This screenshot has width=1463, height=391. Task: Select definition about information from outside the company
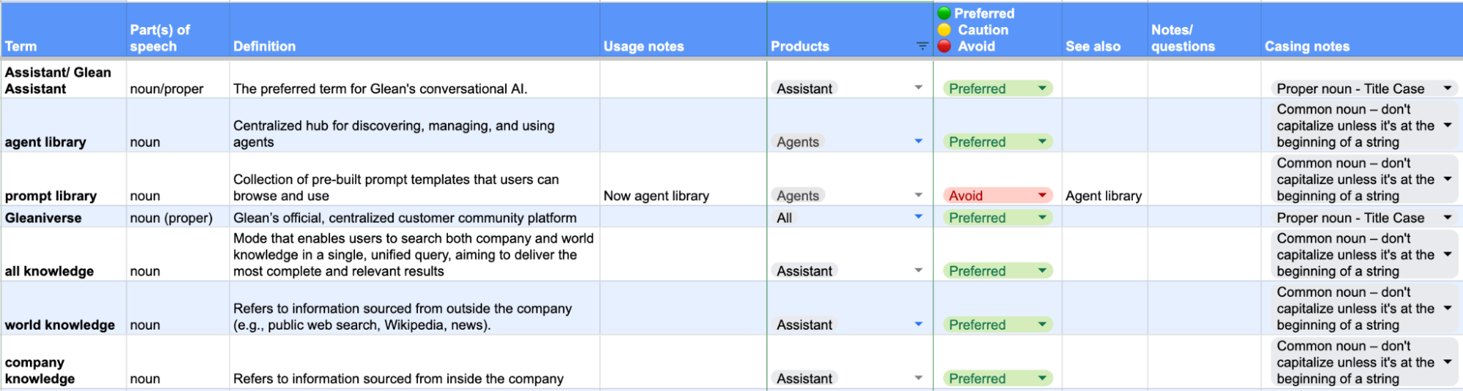tap(414, 308)
